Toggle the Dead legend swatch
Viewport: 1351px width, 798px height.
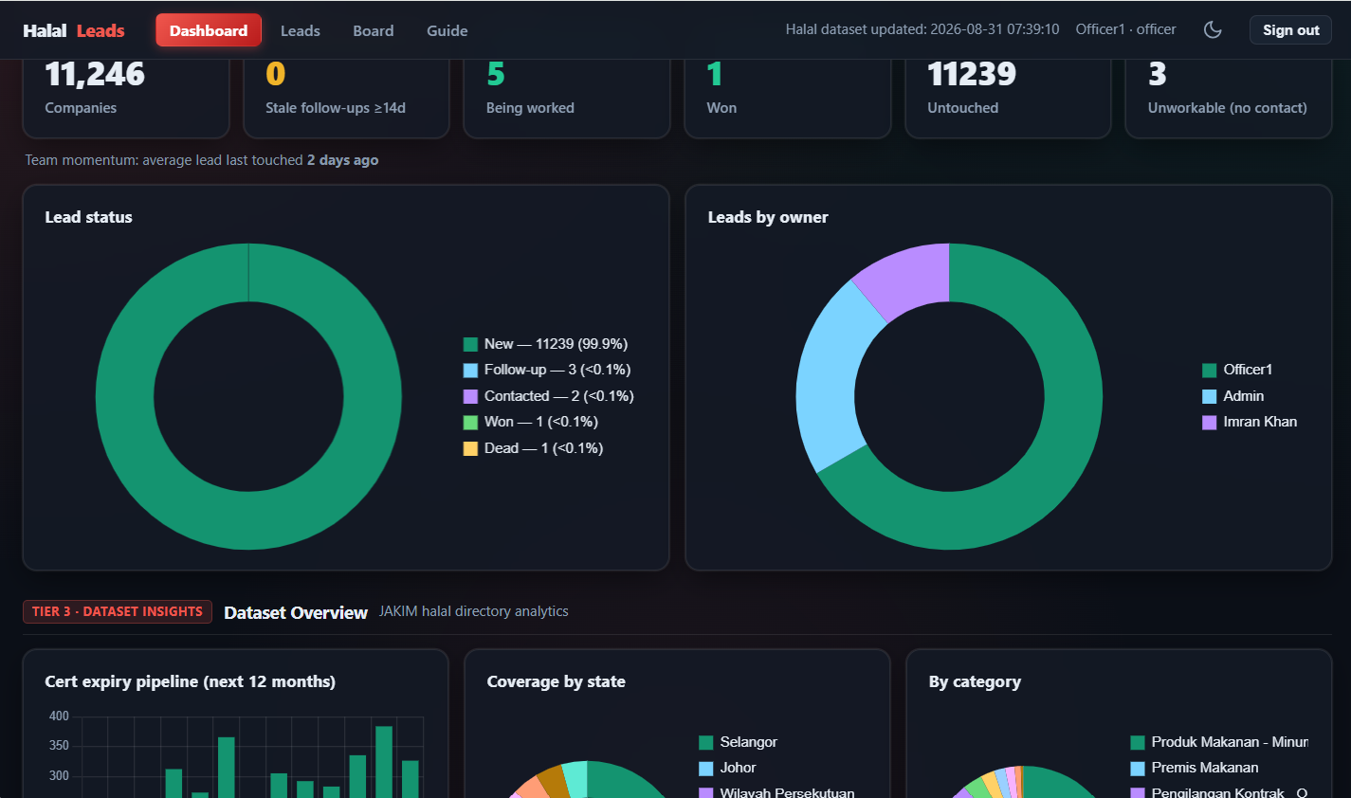(470, 448)
